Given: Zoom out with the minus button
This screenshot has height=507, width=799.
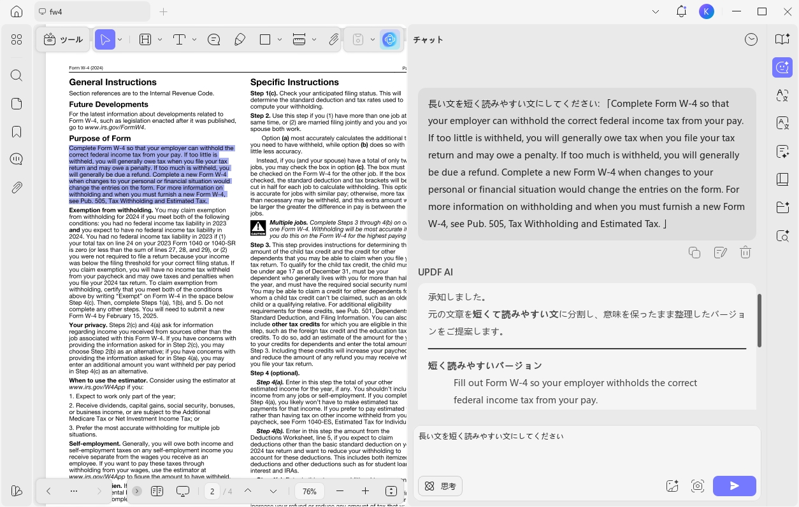Looking at the screenshot, I should (x=340, y=491).
